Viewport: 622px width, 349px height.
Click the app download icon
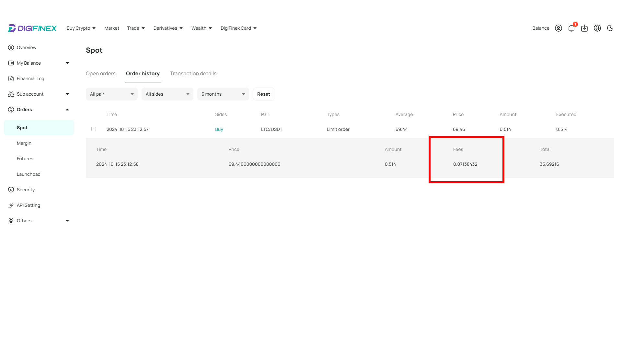(584, 28)
